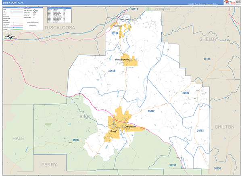Click the HALE county label
242x176 pixels.
[x=18, y=138]
